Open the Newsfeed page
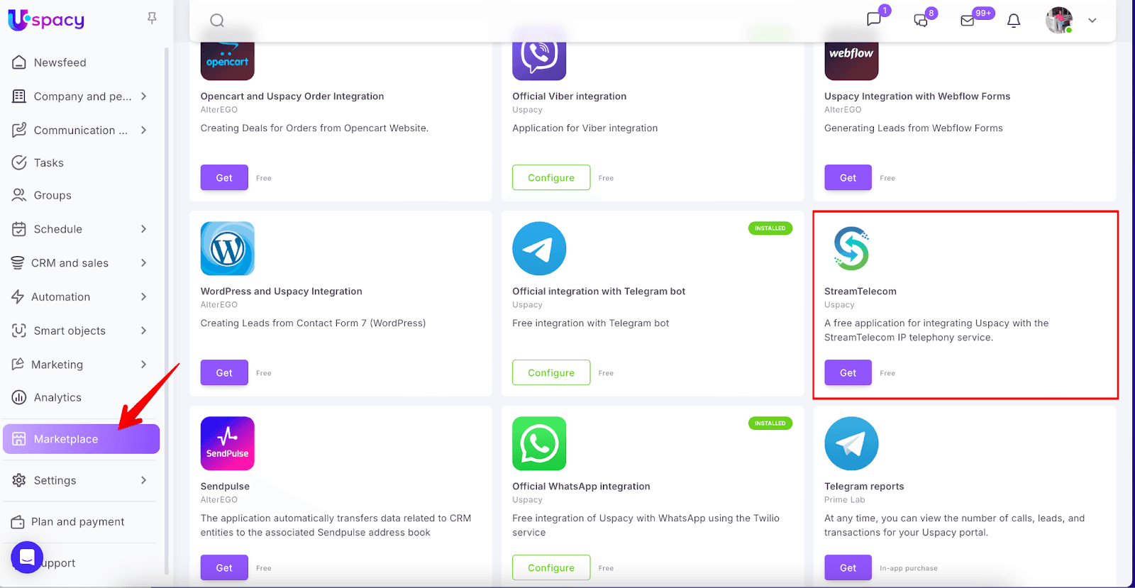This screenshot has height=588, width=1135. (60, 62)
